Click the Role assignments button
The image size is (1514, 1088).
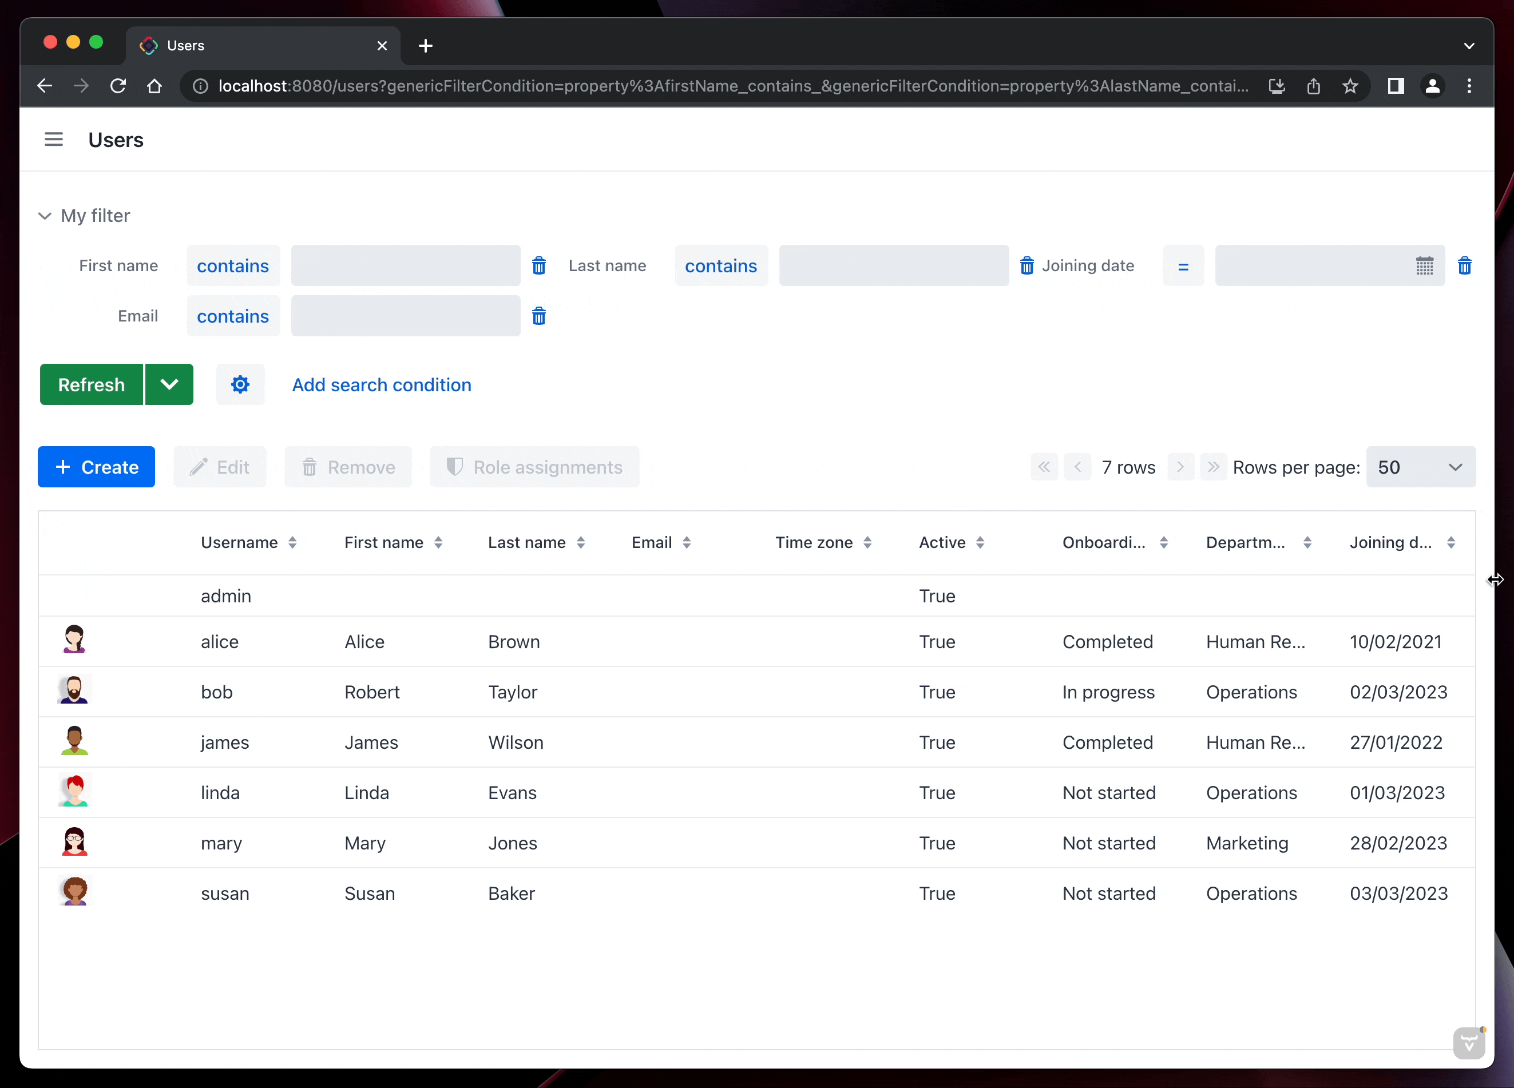[x=534, y=467]
